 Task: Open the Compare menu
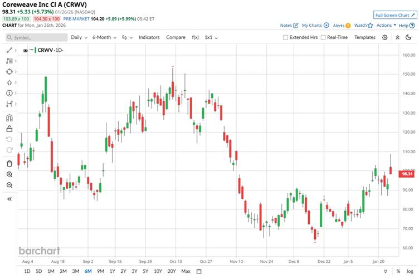pyautogui.click(x=176, y=37)
